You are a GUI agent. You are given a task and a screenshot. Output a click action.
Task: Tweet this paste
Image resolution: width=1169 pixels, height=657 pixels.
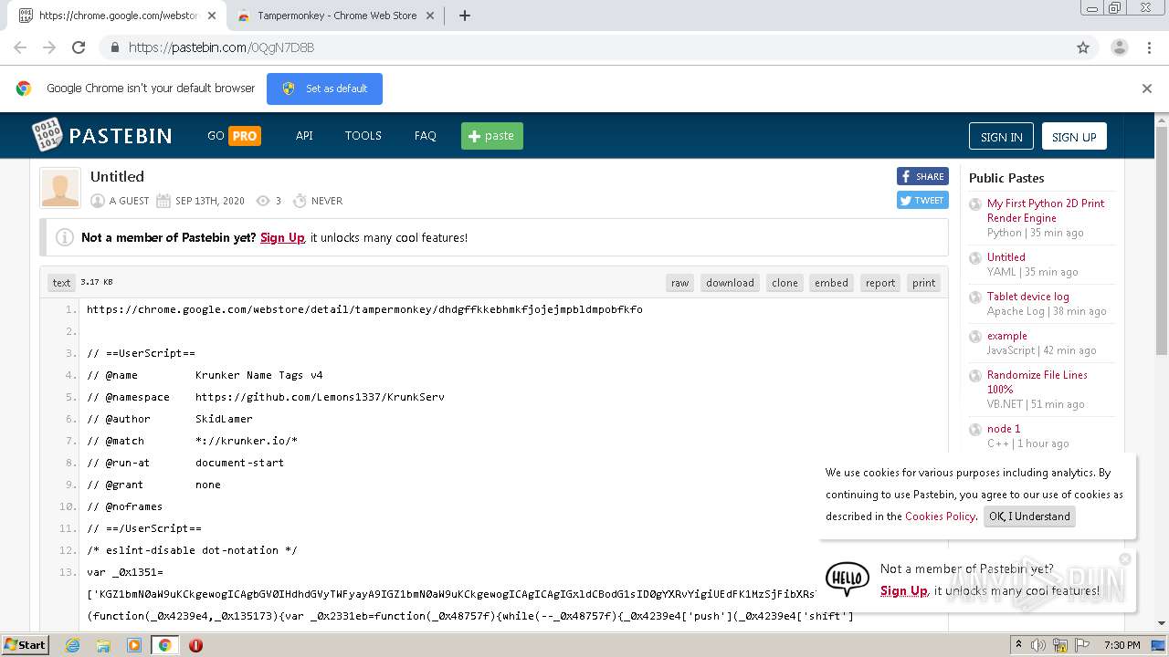pos(922,200)
